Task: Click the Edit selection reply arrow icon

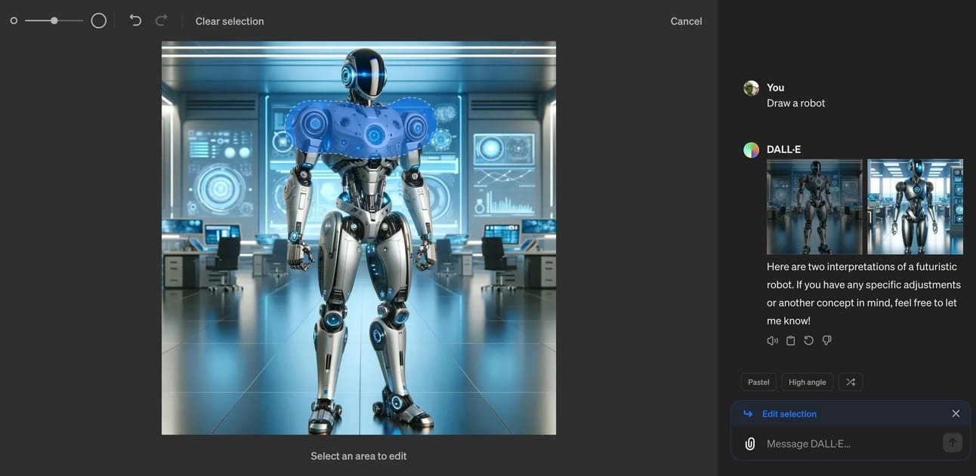Action: (x=748, y=413)
